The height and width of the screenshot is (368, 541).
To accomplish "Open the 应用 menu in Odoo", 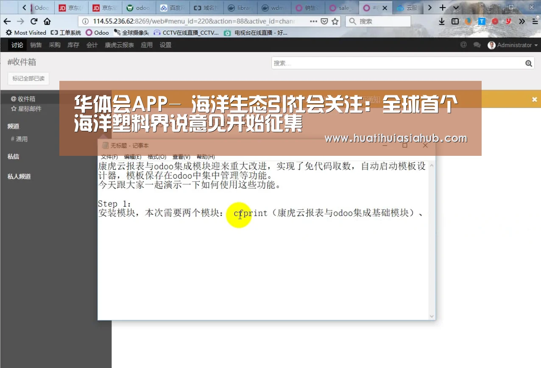I will coord(147,45).
